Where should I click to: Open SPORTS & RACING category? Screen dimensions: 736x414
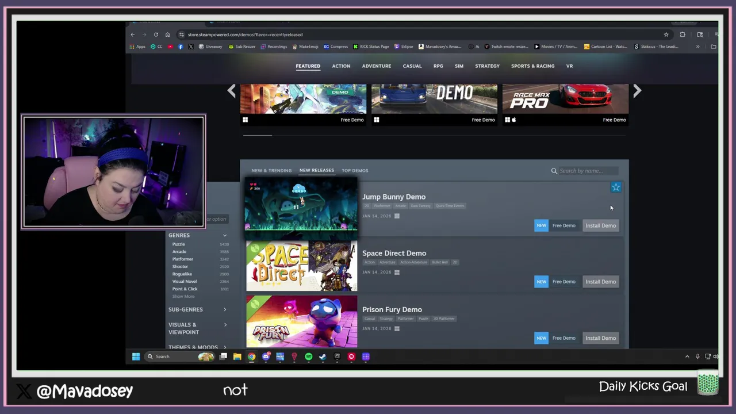[x=532, y=66]
